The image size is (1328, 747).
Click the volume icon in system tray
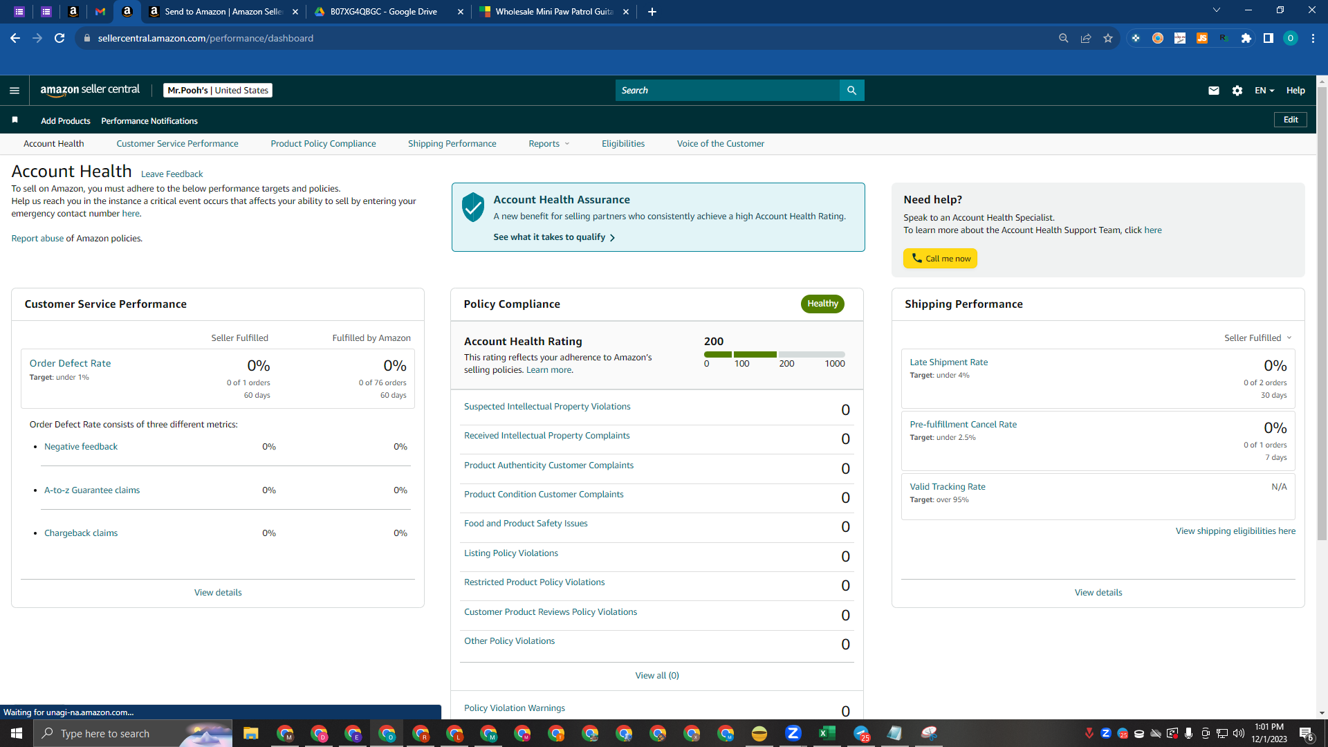tap(1239, 733)
